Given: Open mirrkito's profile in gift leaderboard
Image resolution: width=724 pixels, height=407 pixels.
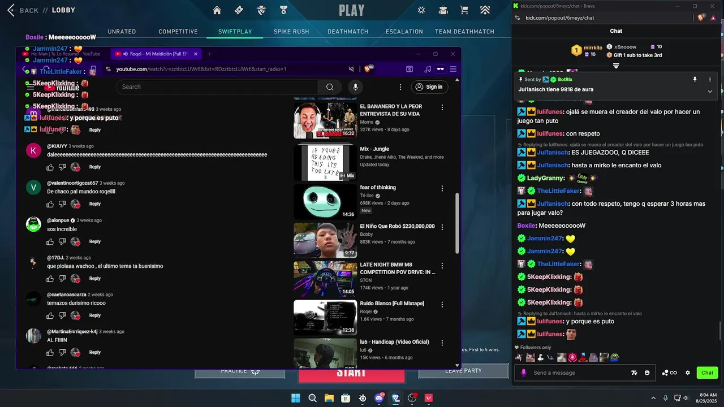Looking at the screenshot, I should [593, 48].
